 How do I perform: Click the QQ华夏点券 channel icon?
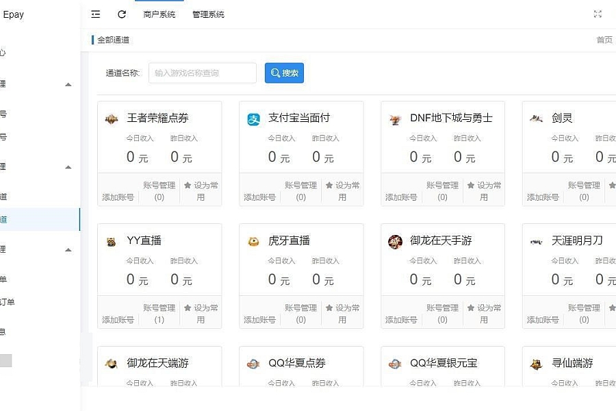tap(253, 364)
